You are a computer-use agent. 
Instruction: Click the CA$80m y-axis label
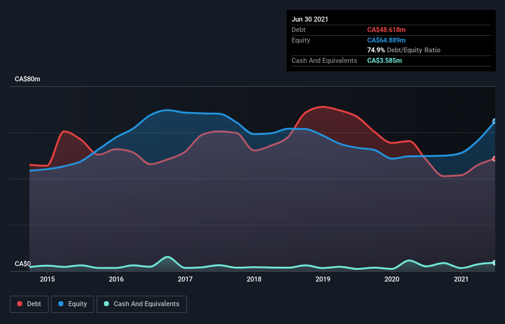coord(28,79)
